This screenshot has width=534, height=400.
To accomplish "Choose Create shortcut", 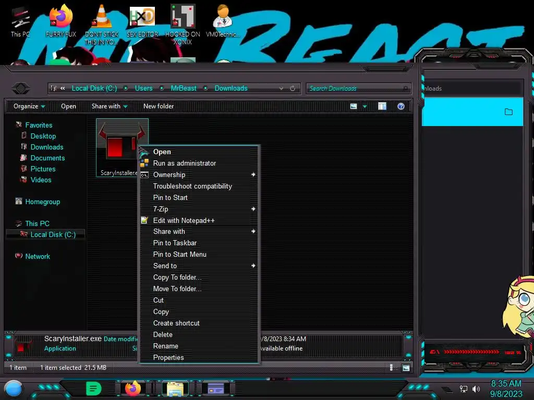I will click(x=200, y=323).
